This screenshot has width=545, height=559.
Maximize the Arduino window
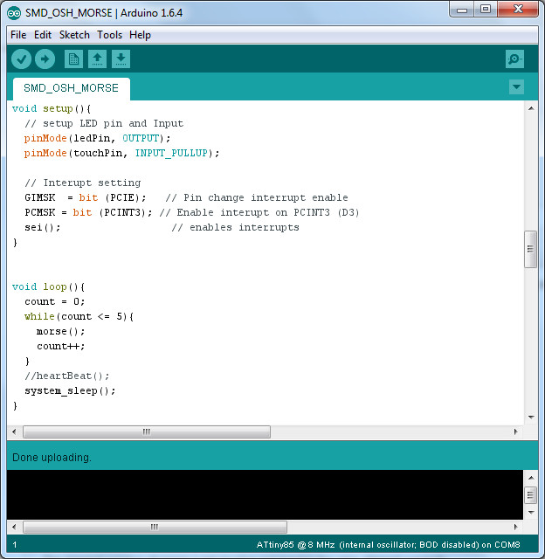486,9
